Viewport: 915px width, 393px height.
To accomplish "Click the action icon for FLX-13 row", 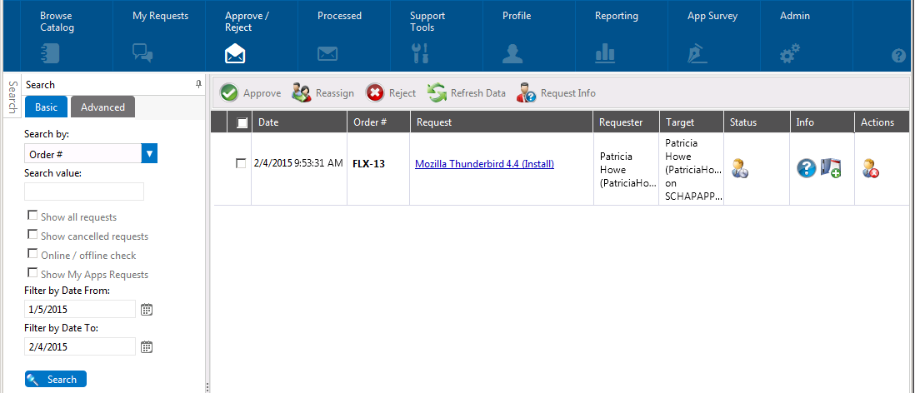I will [871, 168].
